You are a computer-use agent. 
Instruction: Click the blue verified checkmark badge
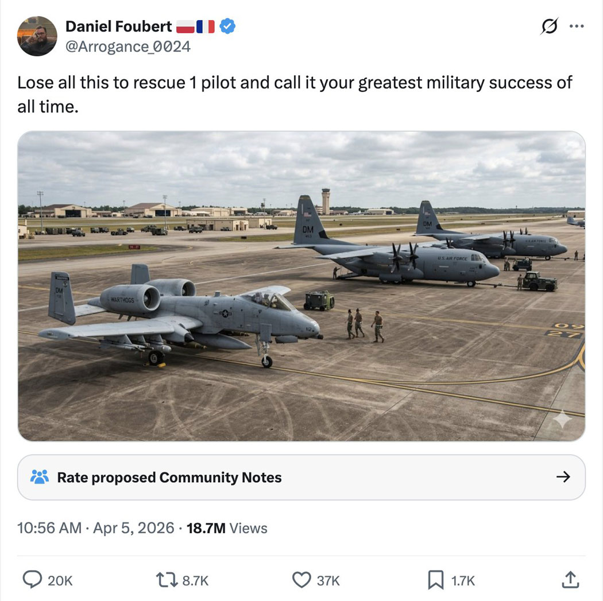point(227,26)
